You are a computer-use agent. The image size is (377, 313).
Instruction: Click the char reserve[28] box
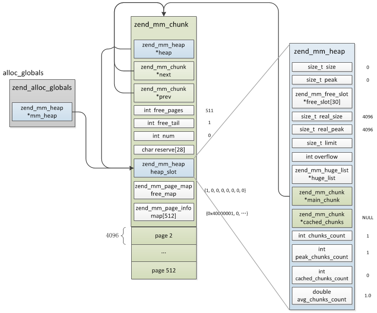(163, 150)
